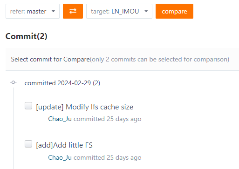The width and height of the screenshot is (239, 169).
Task: Tick checkbox for Modify lfs cache size
Action: click(x=28, y=106)
